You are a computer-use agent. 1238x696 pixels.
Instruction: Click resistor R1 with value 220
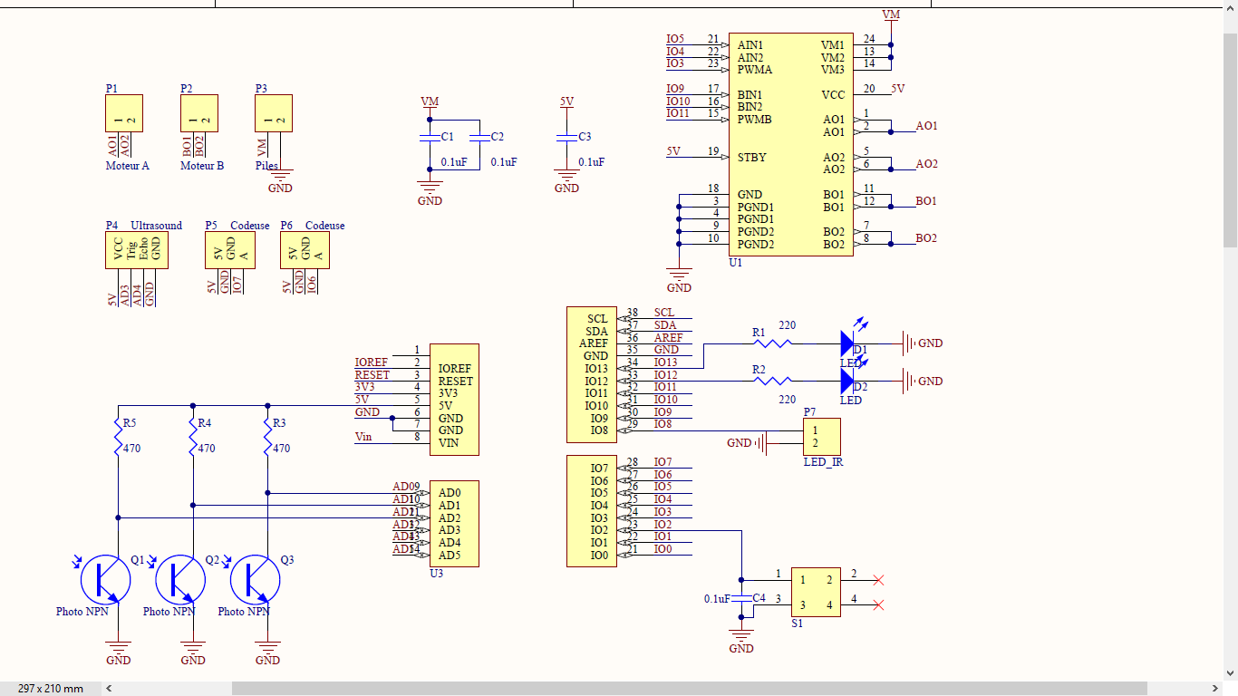pos(772,343)
